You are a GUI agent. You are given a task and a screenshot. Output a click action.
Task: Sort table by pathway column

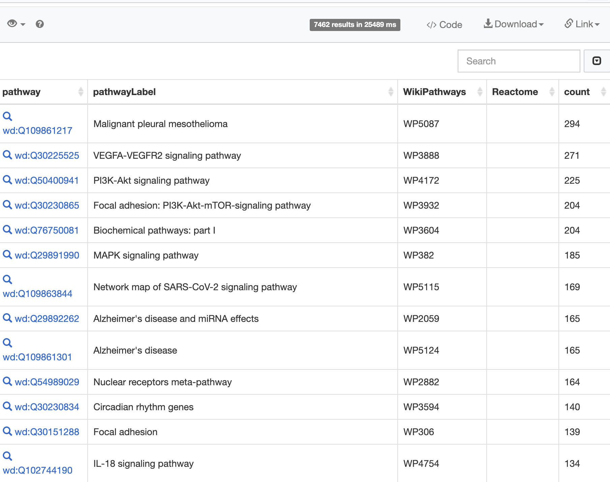pos(81,92)
